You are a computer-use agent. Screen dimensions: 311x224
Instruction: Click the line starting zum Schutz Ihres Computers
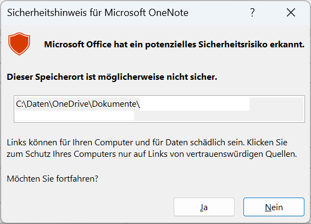click(x=152, y=154)
